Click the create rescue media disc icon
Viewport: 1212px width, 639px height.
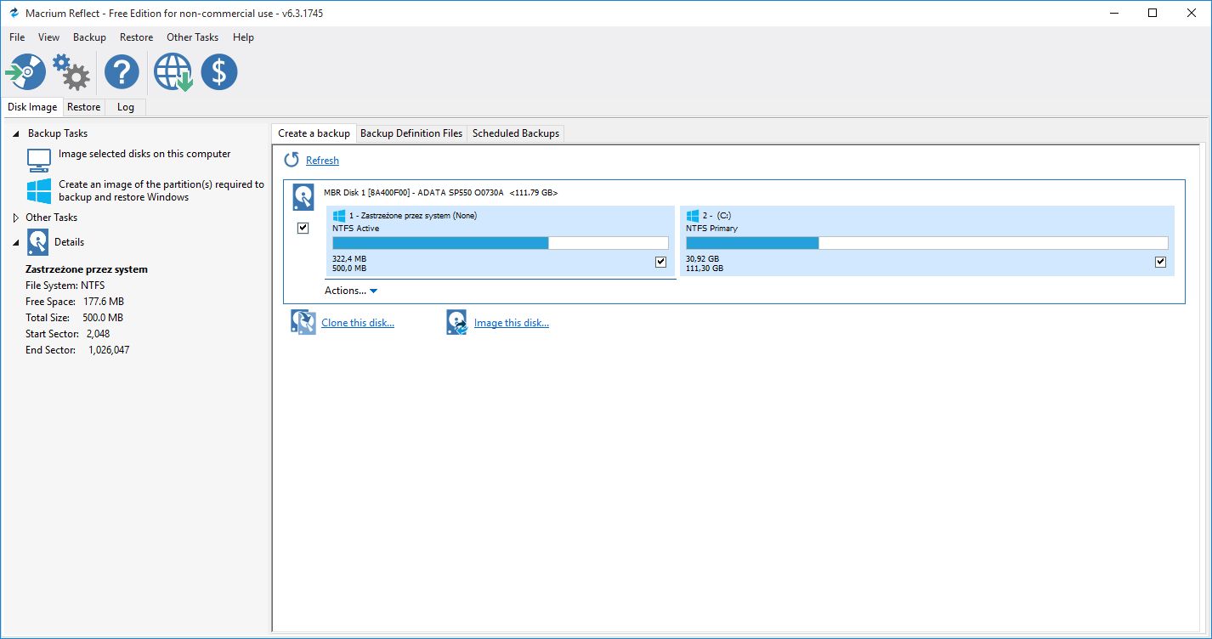pos(26,72)
